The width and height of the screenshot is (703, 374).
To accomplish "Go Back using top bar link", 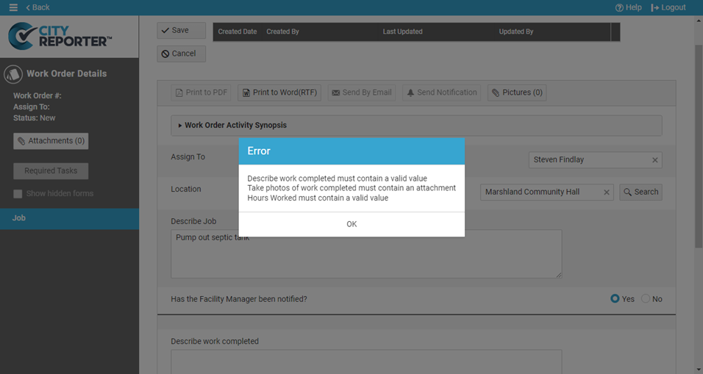I will [x=38, y=7].
